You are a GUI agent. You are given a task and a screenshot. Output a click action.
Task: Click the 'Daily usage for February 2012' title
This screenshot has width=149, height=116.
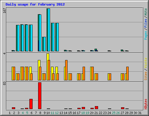coord(35,4)
